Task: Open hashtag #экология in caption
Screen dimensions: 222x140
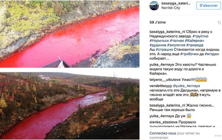Action: (x=176, y=45)
